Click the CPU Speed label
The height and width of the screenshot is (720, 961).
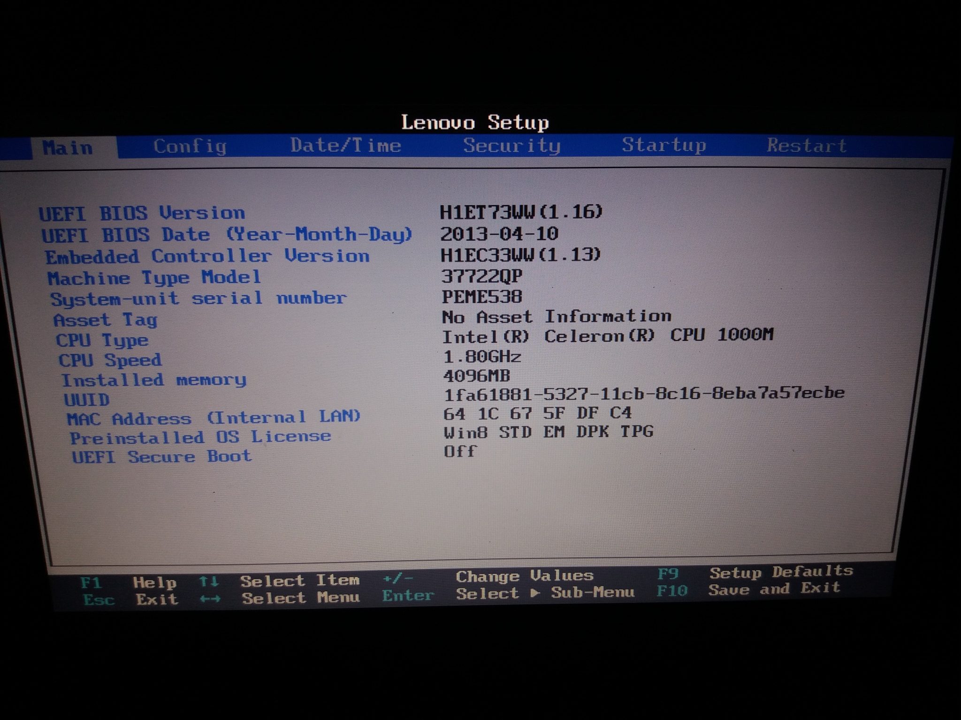click(x=110, y=360)
